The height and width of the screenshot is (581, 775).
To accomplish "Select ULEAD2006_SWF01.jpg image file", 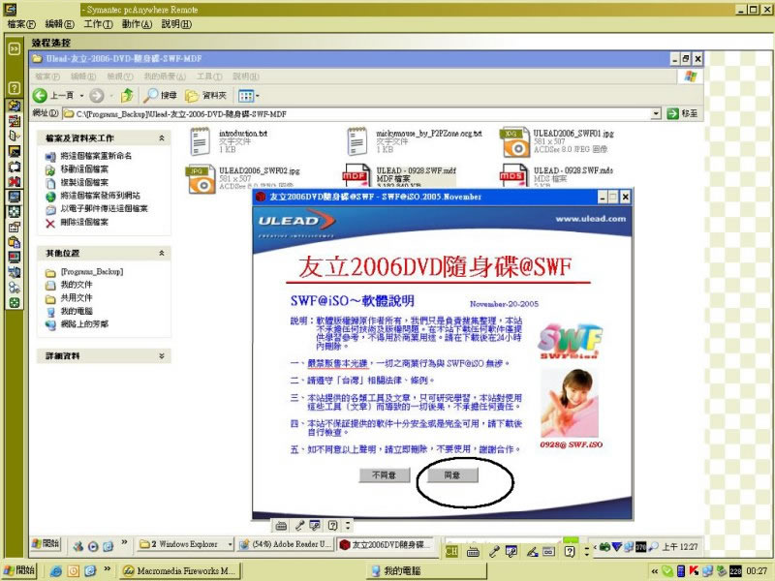I will [x=514, y=141].
